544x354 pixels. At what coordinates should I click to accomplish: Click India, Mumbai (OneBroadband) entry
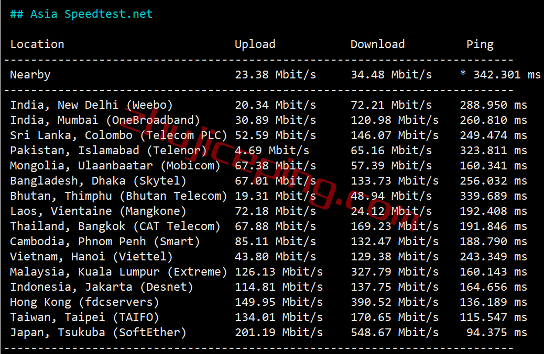(105, 120)
